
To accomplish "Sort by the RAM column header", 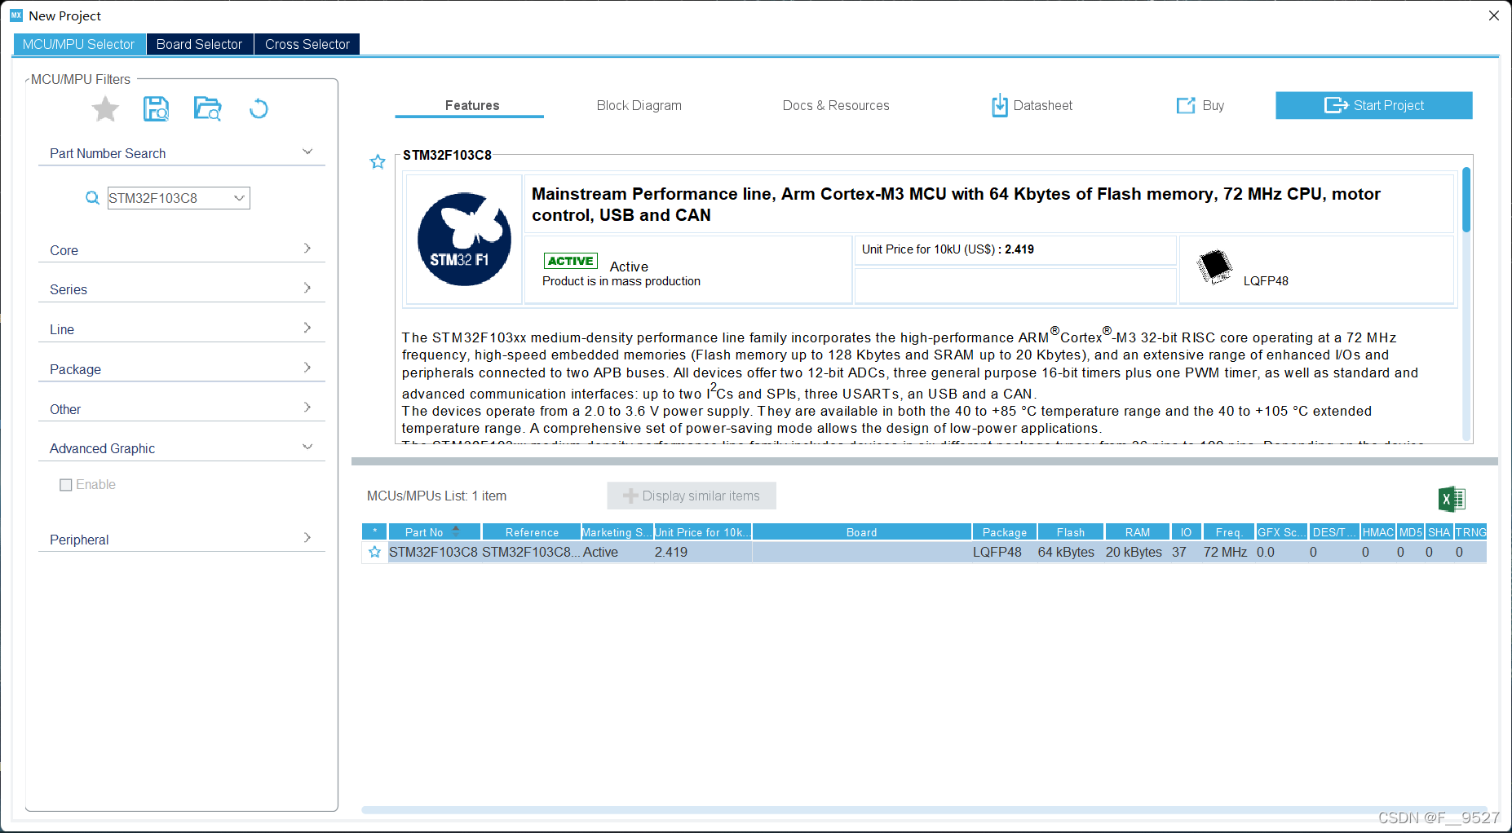I will (x=1137, y=532).
